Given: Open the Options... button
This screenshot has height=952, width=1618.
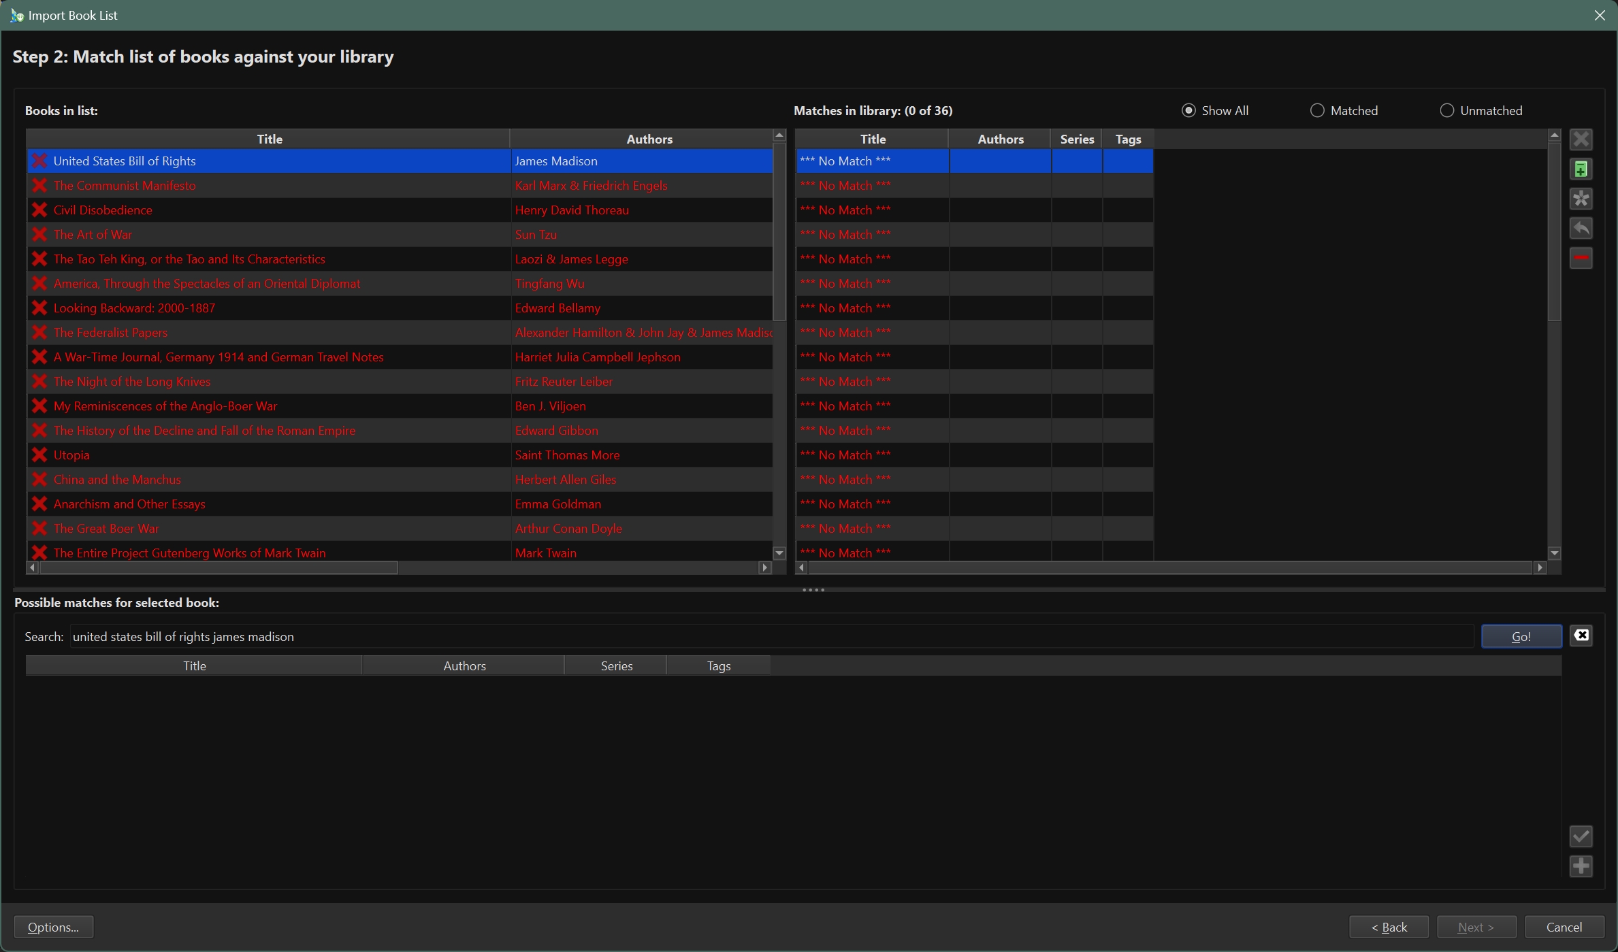Looking at the screenshot, I should coord(53,927).
